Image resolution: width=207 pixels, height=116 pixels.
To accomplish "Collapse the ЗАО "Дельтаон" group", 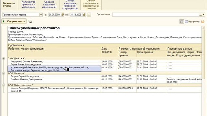I will pyautogui.click(x=4, y=58).
